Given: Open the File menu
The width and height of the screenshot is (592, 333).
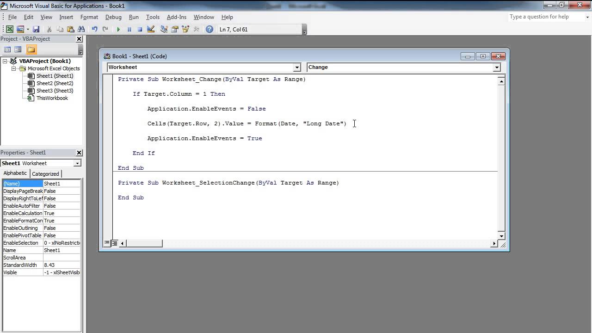Looking at the screenshot, I should [12, 17].
